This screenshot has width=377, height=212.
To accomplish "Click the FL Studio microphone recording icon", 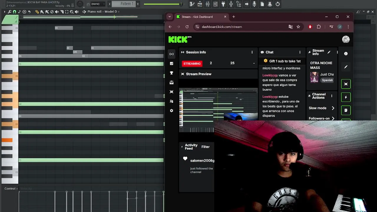I will click(x=254, y=4).
